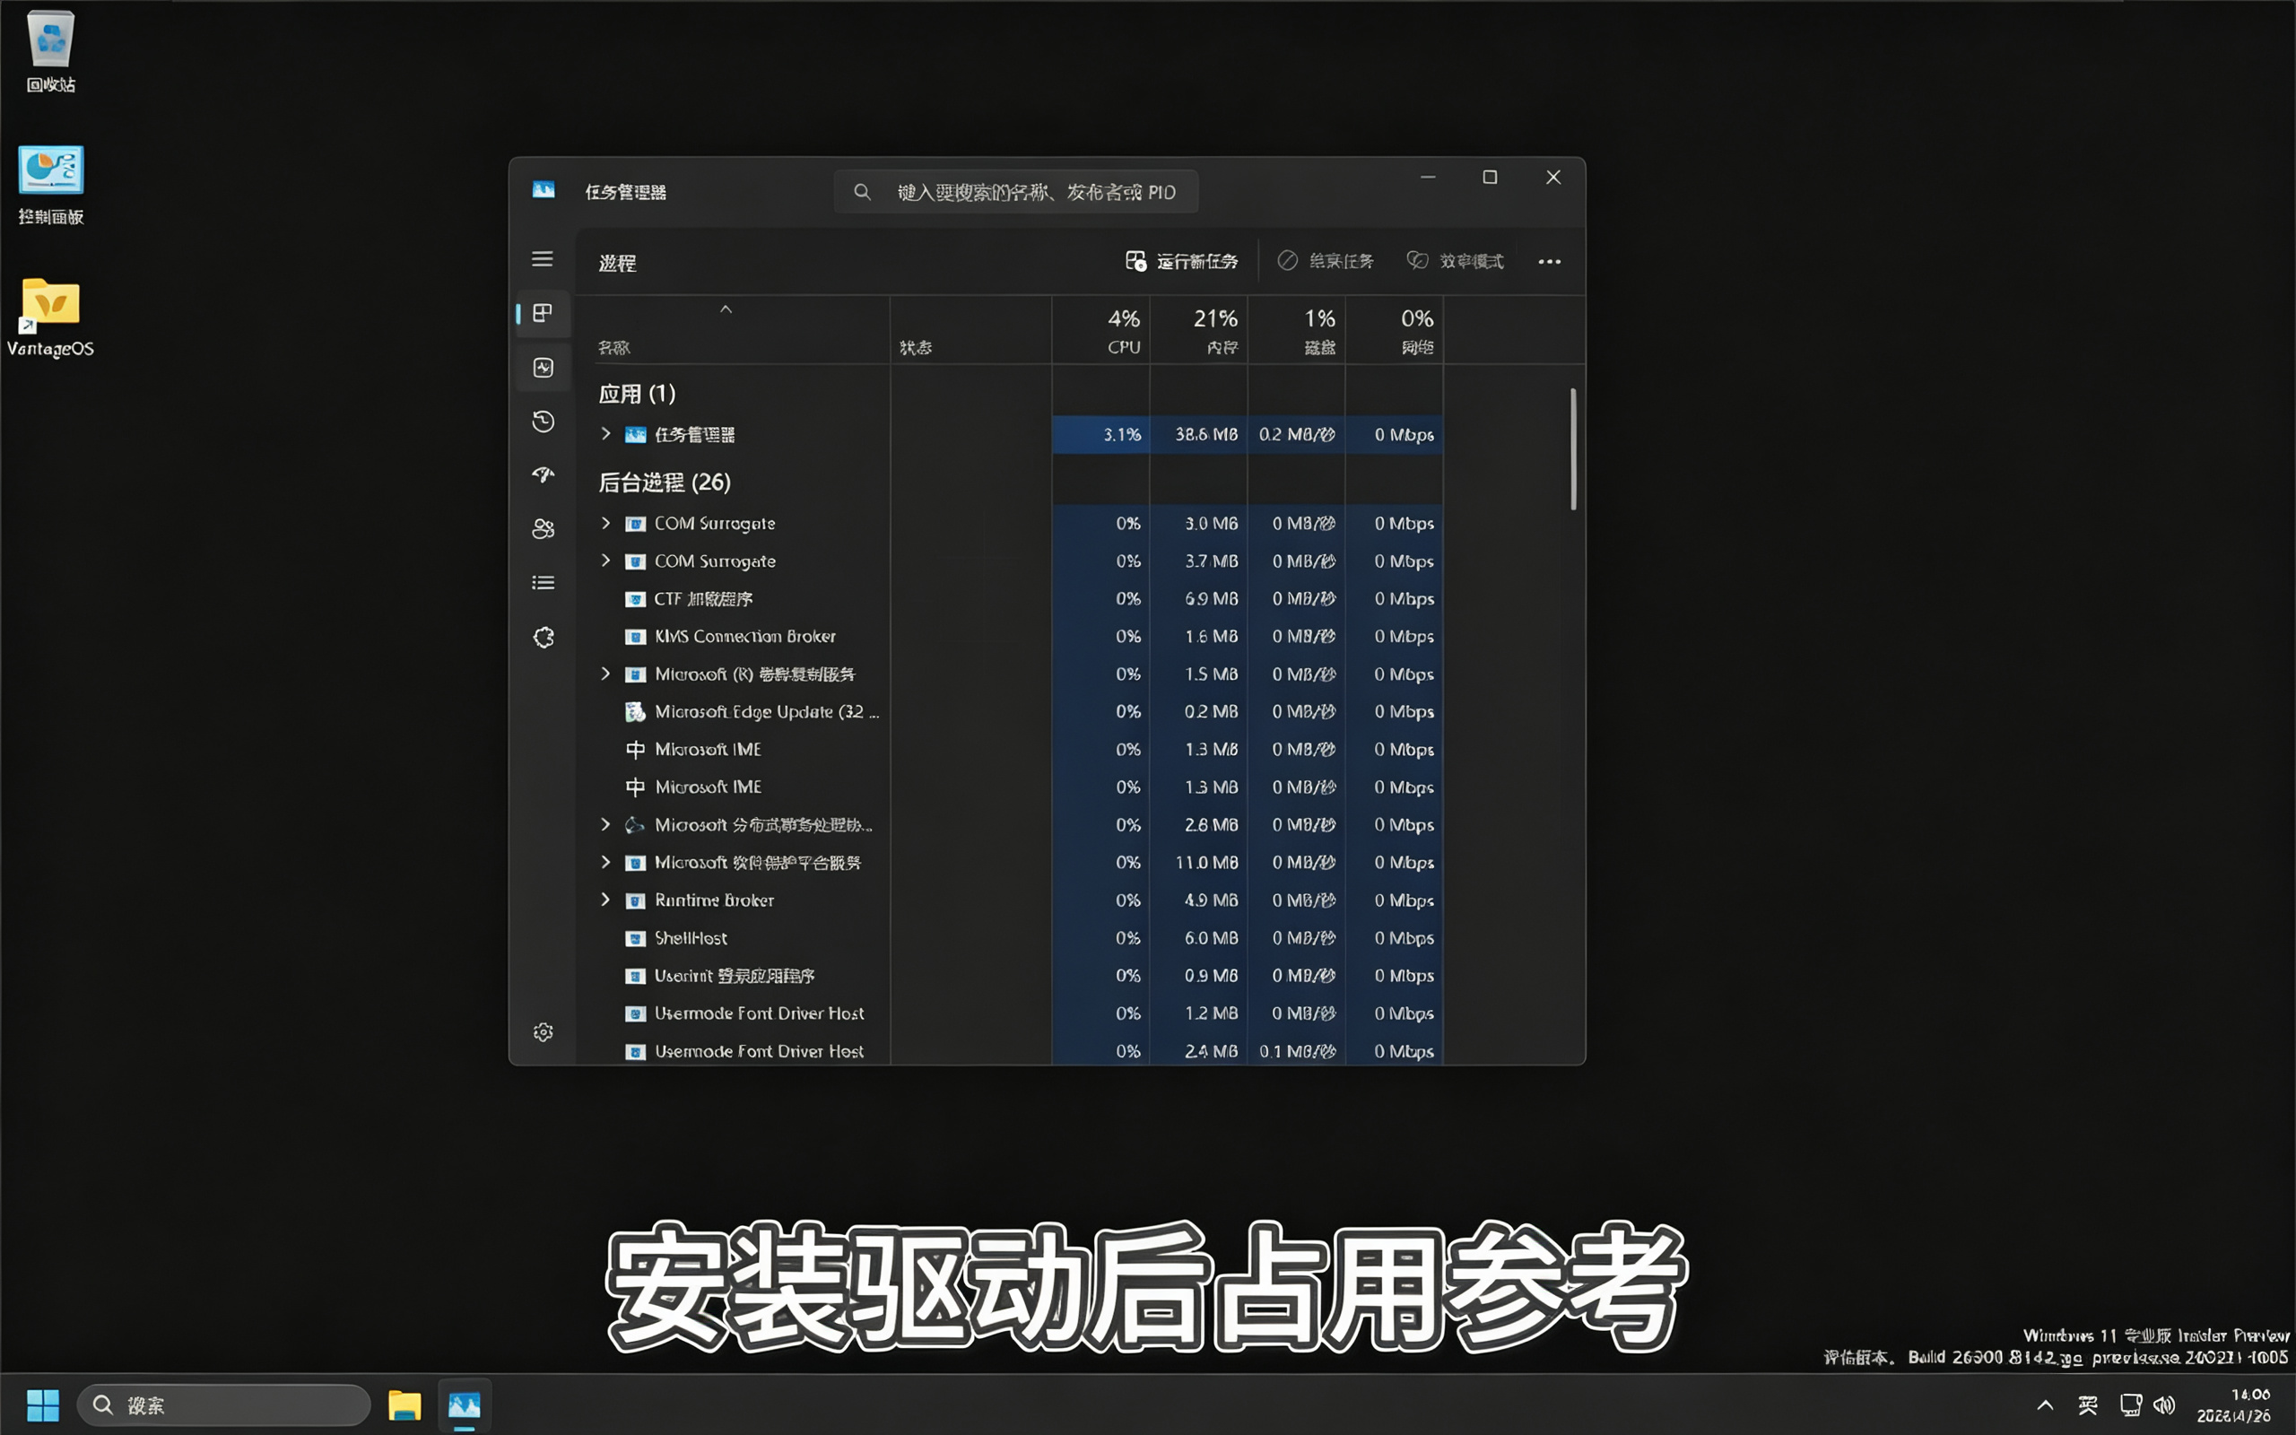The width and height of the screenshot is (2296, 1435).
Task: Click the 效率模式 button
Action: 1456,261
